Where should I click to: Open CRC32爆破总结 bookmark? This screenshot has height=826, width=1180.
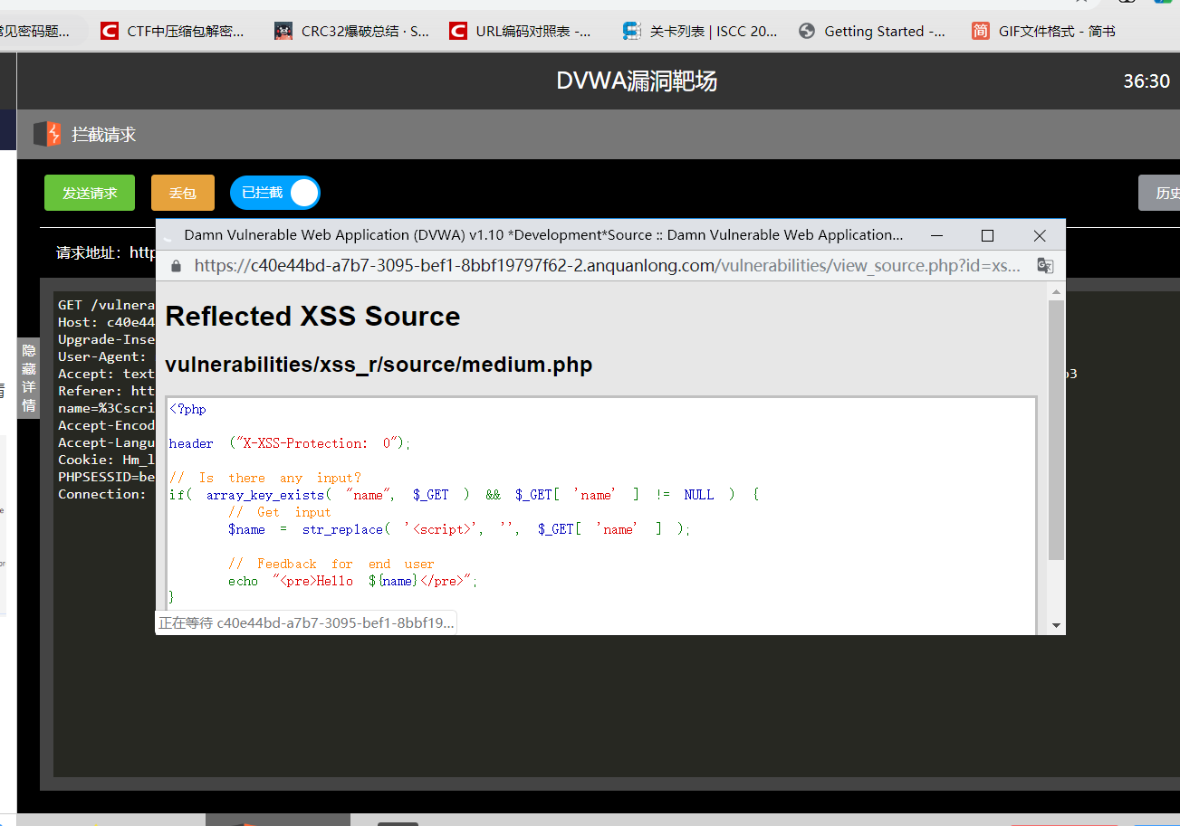click(351, 31)
